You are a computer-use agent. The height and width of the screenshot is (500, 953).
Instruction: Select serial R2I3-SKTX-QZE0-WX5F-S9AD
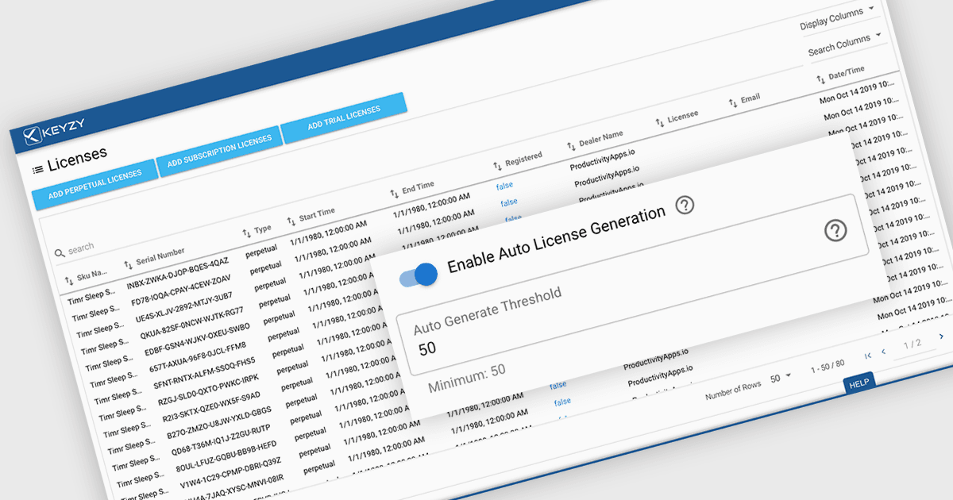point(213,408)
